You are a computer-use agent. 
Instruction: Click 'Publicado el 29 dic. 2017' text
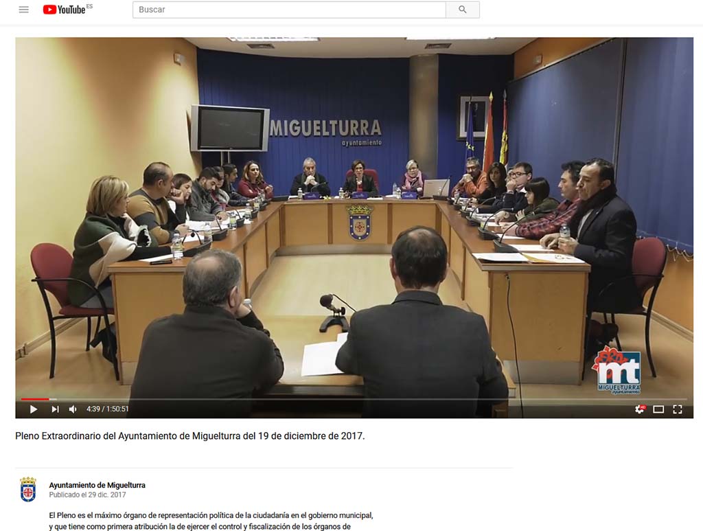point(87,495)
